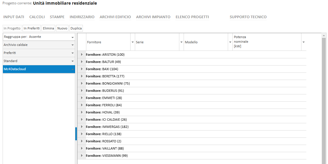
Task: Expand the ROSSATO supplier group
Action: [82, 141]
